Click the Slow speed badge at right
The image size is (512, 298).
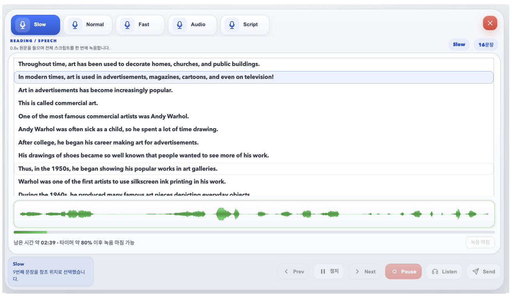click(459, 45)
